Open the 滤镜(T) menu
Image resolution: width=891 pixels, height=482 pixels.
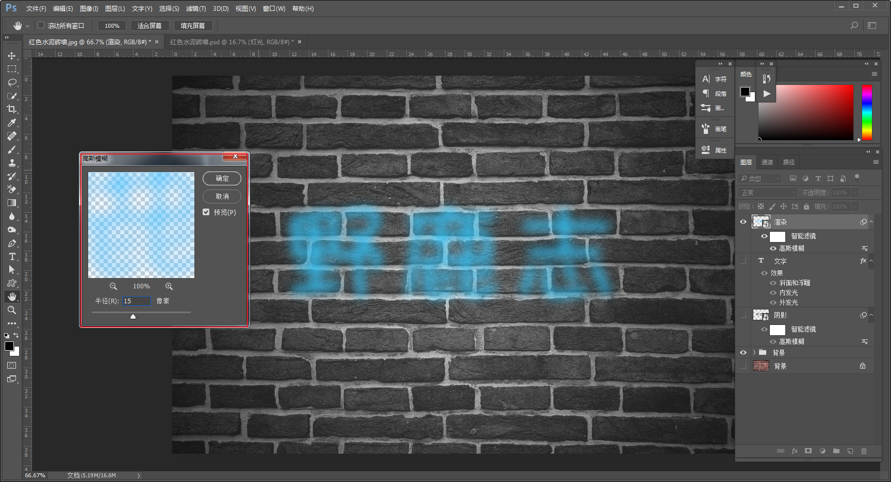pyautogui.click(x=196, y=9)
